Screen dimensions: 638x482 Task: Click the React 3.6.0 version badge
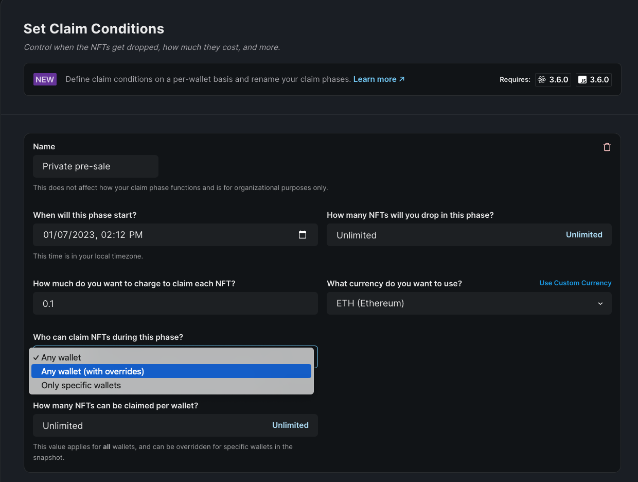(x=553, y=79)
